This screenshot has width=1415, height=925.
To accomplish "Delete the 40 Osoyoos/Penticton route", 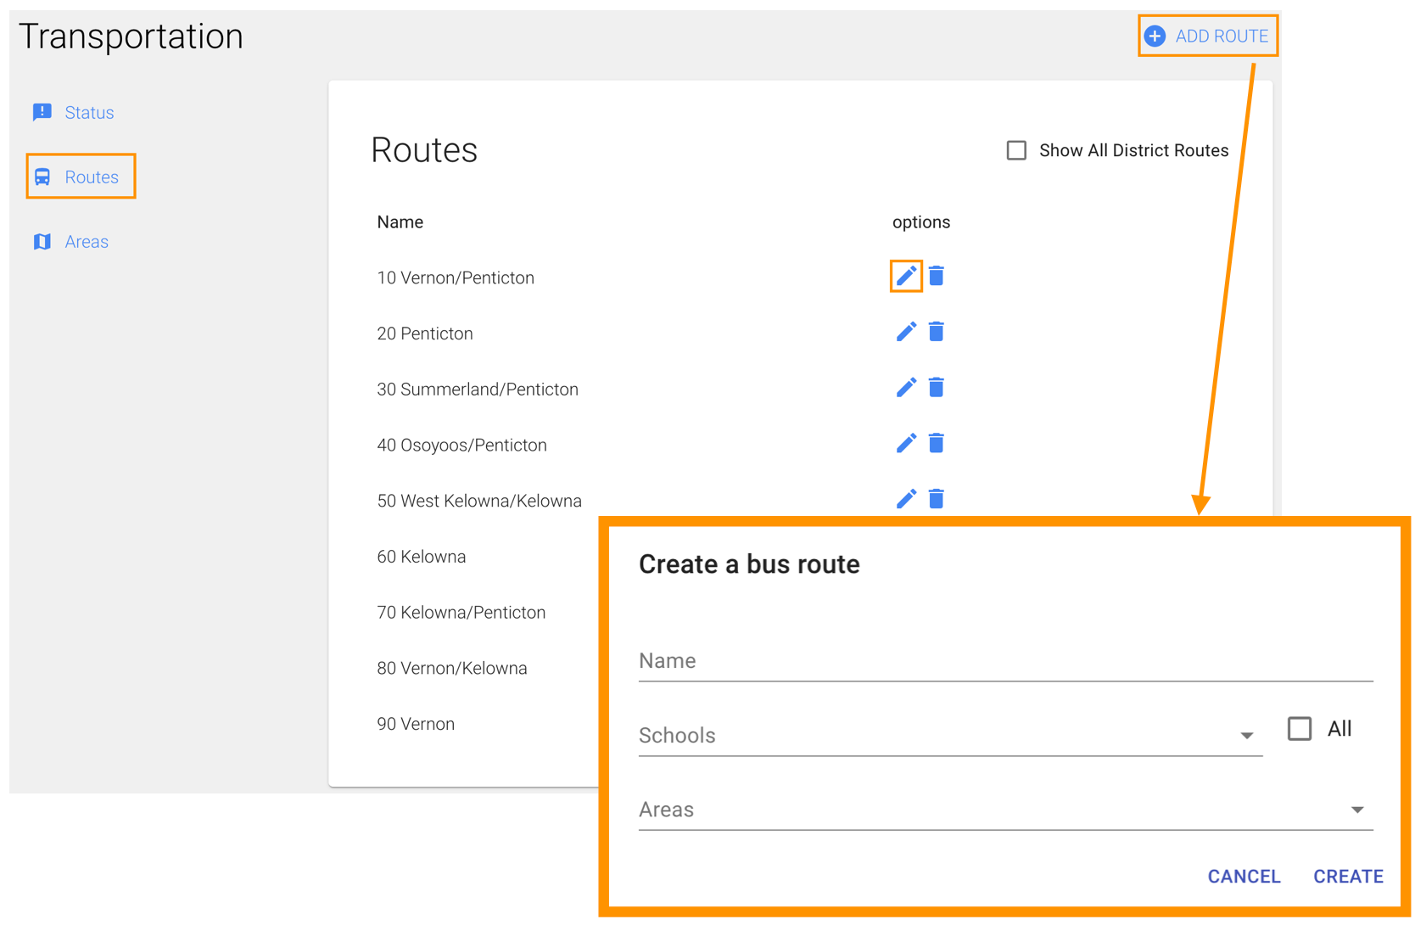I will click(x=937, y=443).
